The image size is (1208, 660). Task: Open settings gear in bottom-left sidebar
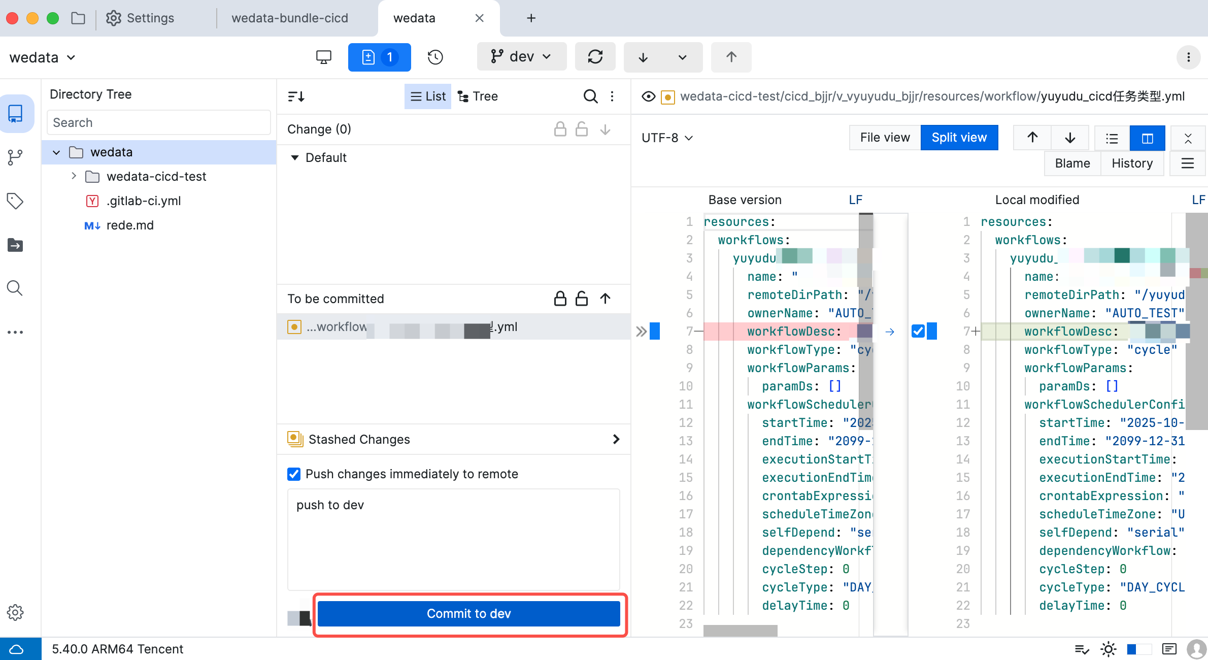pos(15,612)
